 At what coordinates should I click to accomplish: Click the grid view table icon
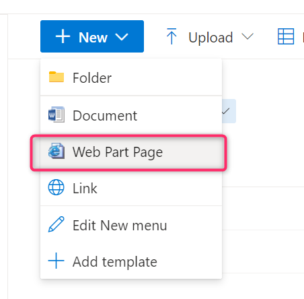pos(286,36)
